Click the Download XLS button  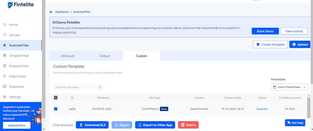point(92,125)
